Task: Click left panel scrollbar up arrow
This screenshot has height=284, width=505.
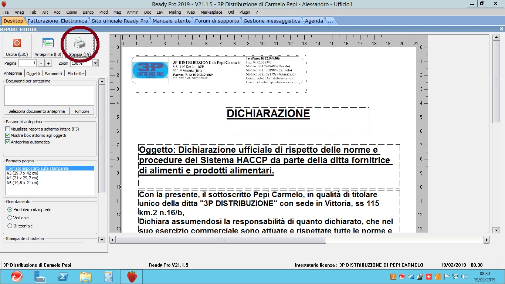Action: 102,81
